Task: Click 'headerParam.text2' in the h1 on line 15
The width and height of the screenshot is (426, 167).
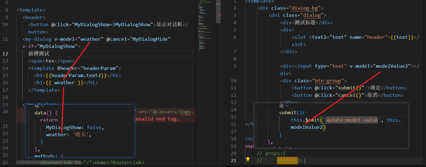Action: point(76,75)
